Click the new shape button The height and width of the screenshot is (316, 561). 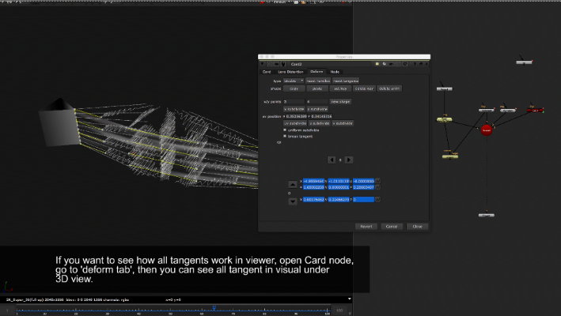[x=340, y=101]
